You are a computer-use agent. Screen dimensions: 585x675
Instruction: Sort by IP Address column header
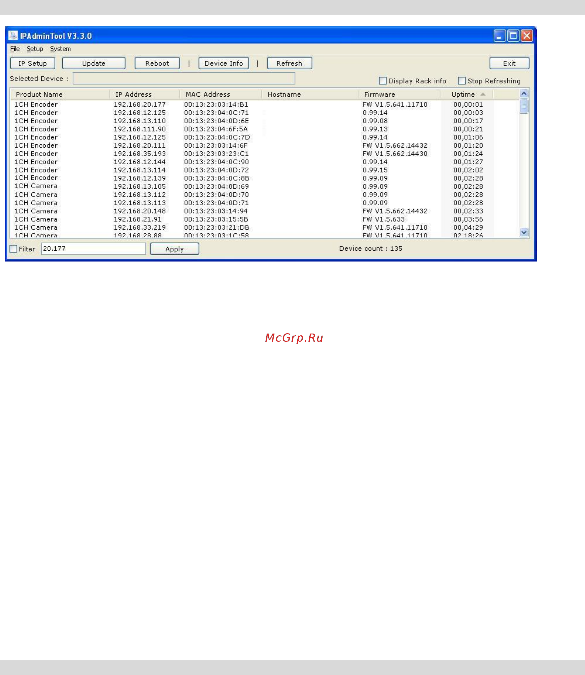[145, 94]
